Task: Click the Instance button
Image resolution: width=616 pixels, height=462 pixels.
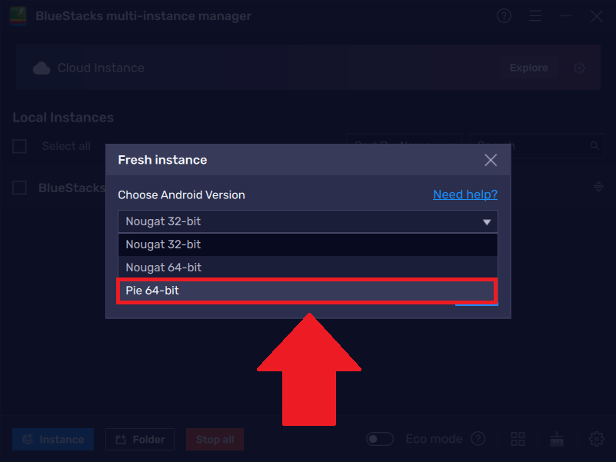Action: tap(53, 439)
